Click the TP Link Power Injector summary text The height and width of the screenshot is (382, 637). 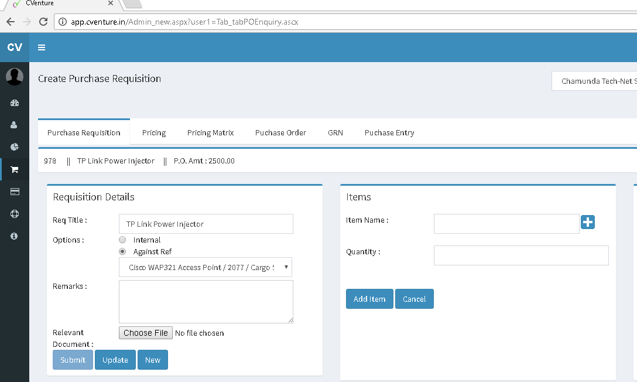click(116, 161)
